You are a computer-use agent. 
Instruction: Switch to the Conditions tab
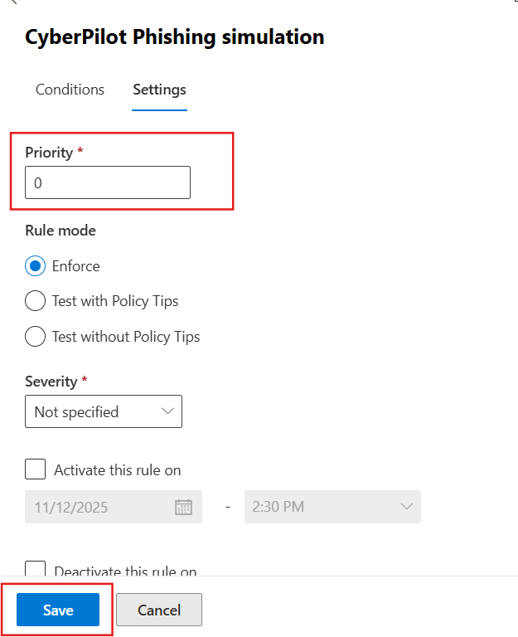[70, 90]
